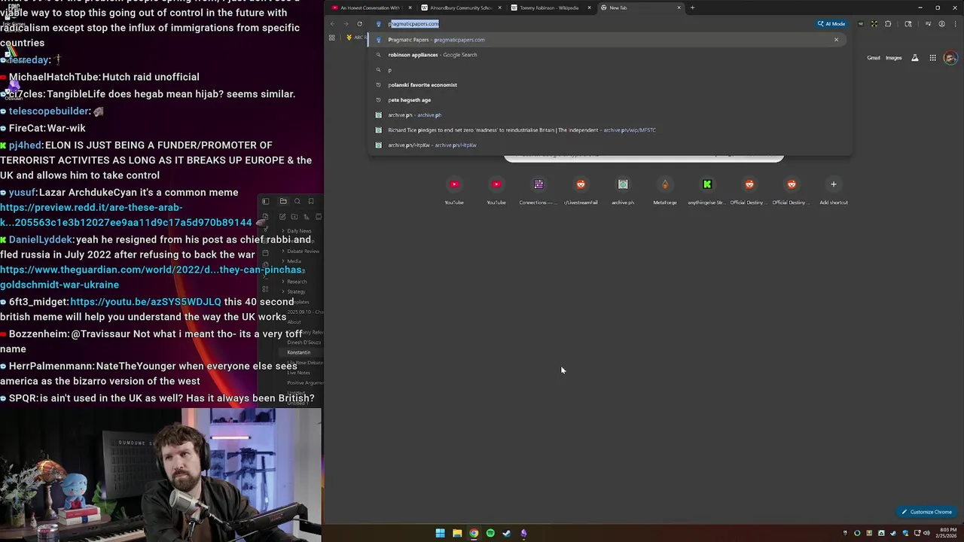Open the r/LivestreamFail shortcut tile
The width and height of the screenshot is (964, 542).
581,189
